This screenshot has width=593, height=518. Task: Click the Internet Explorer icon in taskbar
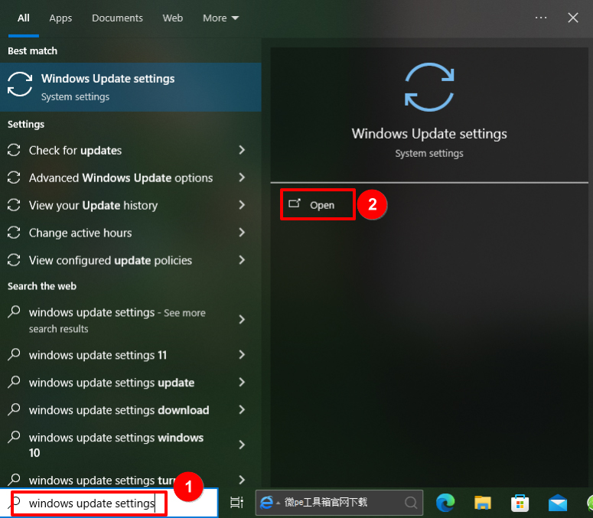click(x=267, y=503)
